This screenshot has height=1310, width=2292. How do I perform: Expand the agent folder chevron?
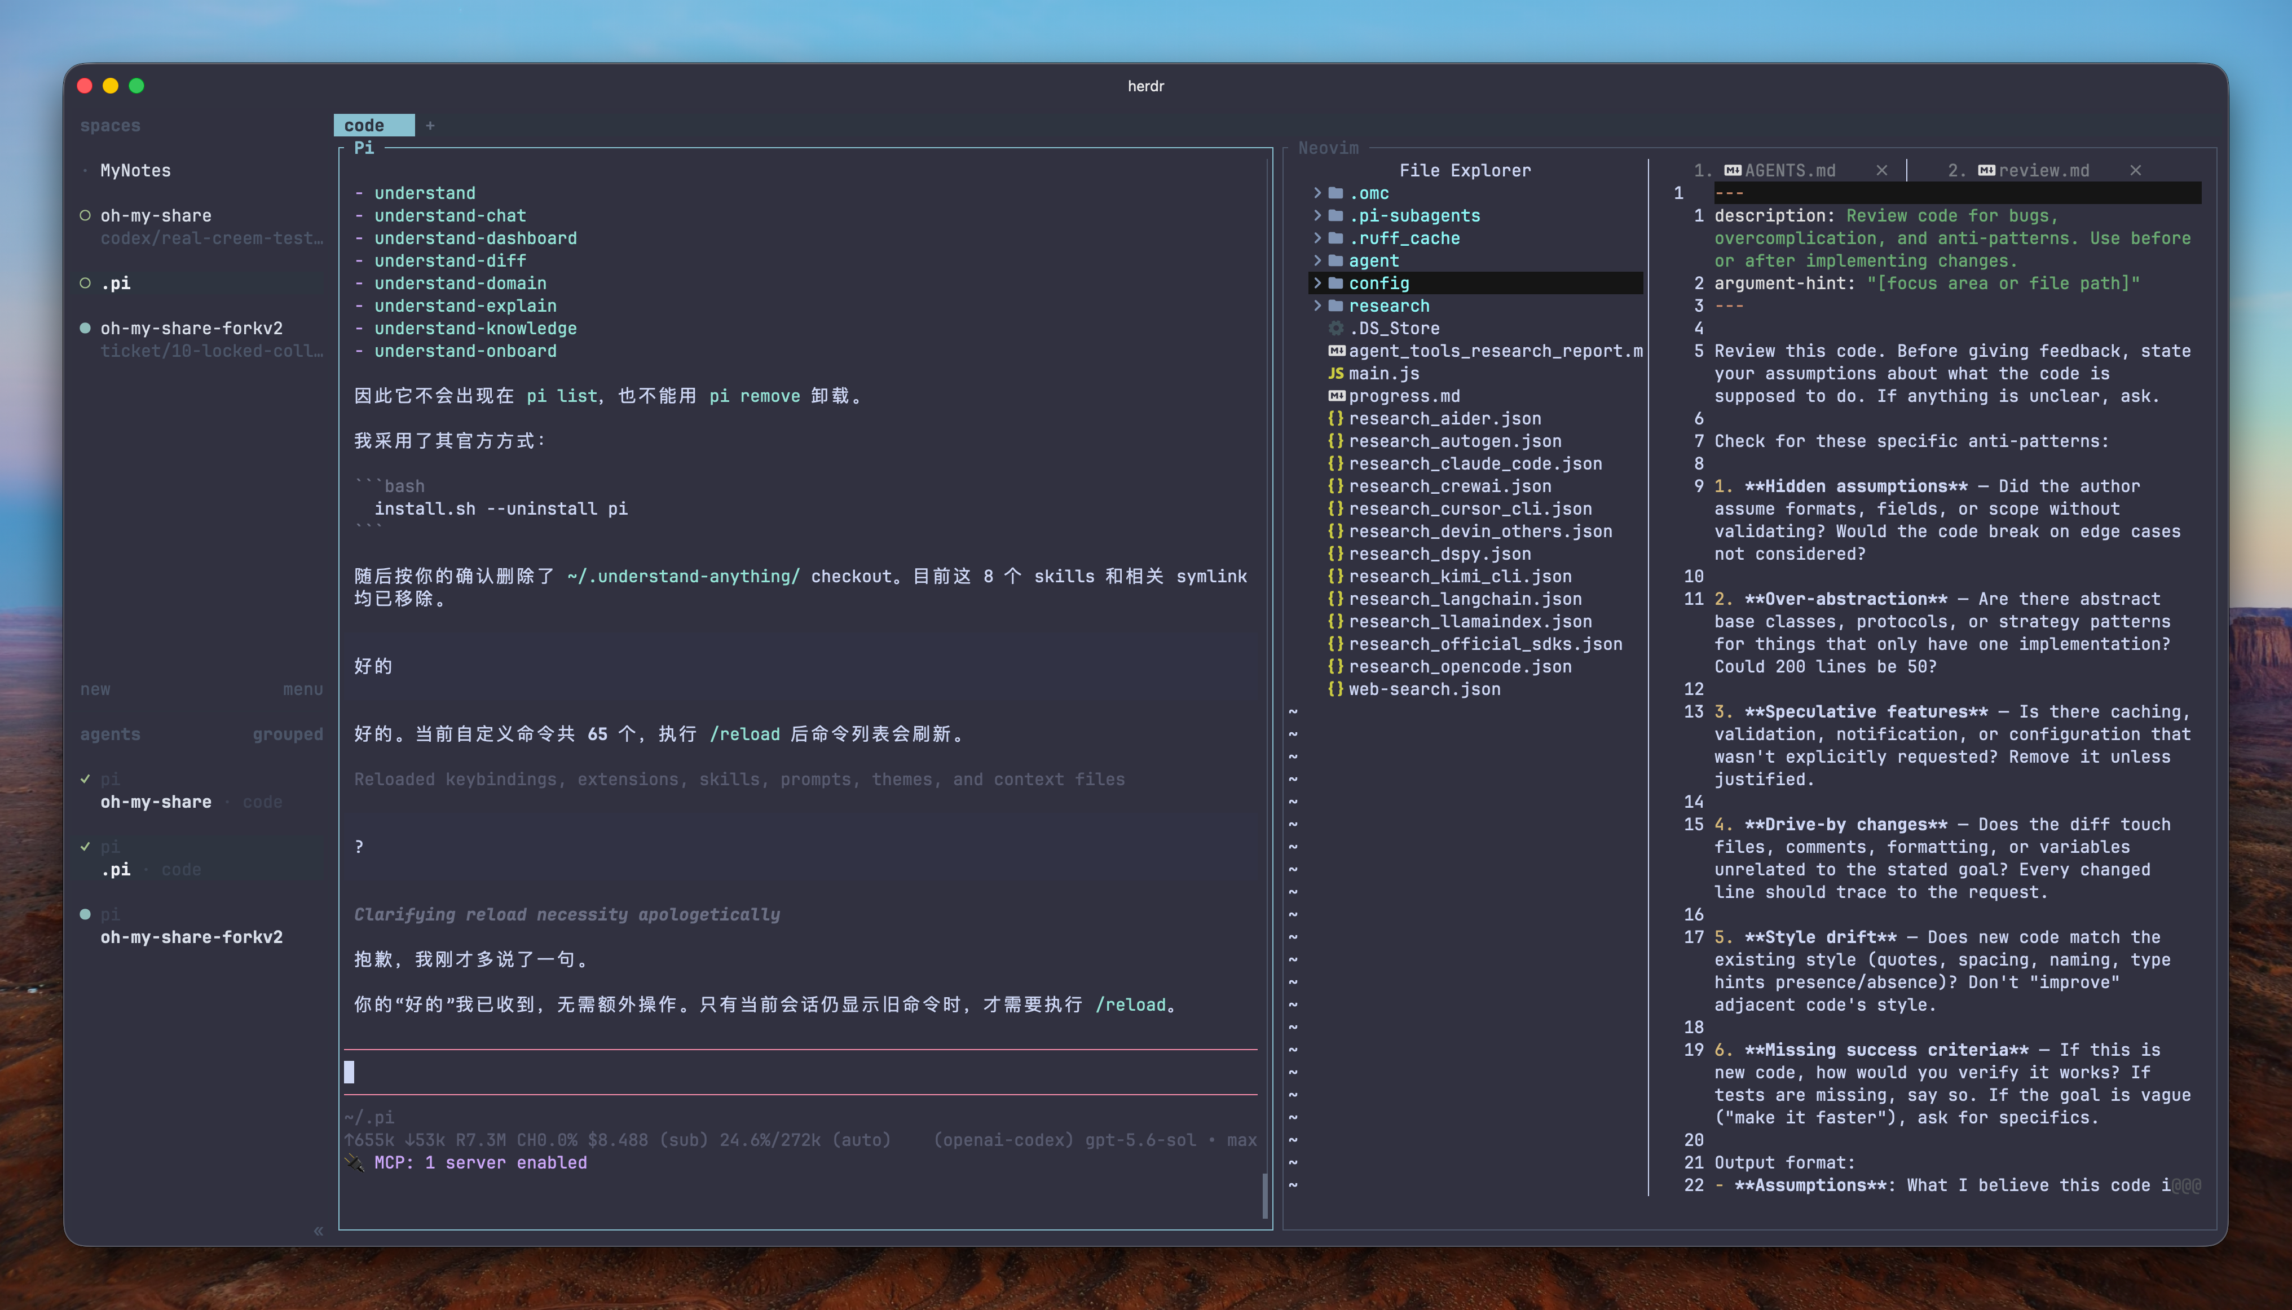pos(1317,261)
